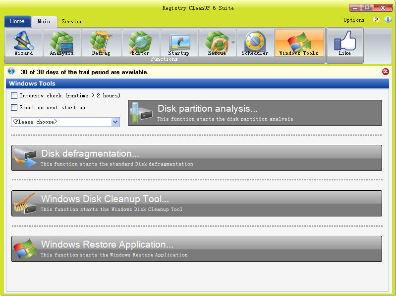This screenshot has height=296, width=396.
Task: Open the info icon in top right
Action: click(x=388, y=20)
